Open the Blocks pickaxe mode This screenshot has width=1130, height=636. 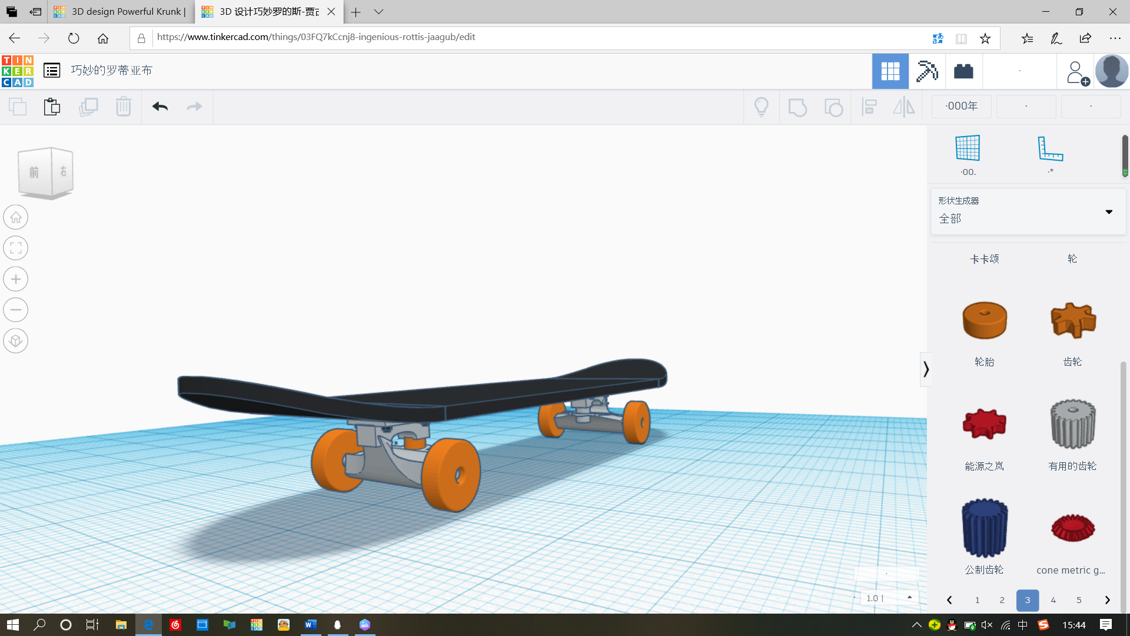tap(927, 71)
